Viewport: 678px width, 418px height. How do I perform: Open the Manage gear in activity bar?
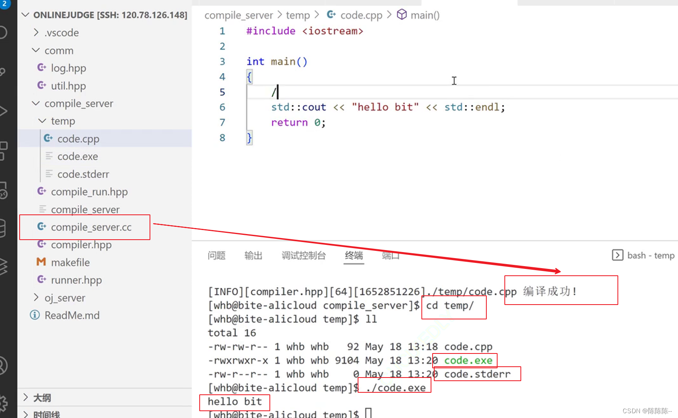click(x=3, y=403)
